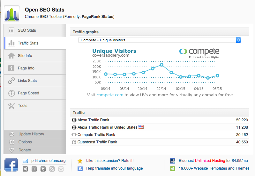Image resolution: width=255 pixels, height=176 pixels.
Task: Click the Open SEO Stats logo icon
Action: 12,13
